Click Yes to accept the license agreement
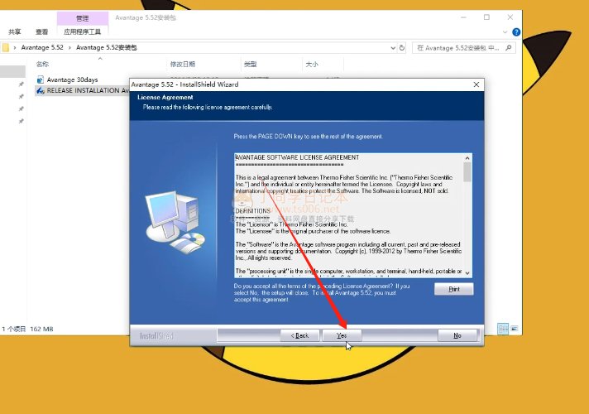Image resolution: width=589 pixels, height=414 pixels. 342,335
